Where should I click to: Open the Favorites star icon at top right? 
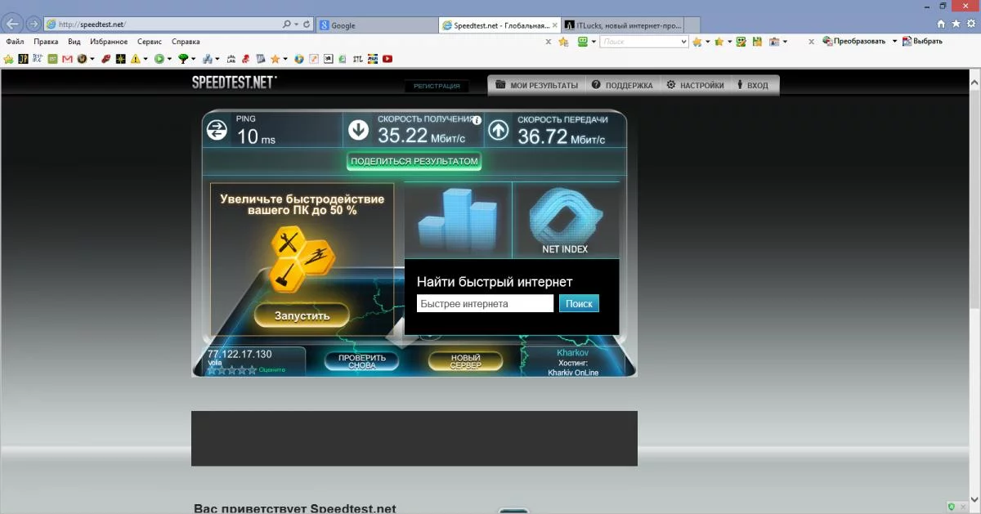coord(956,25)
